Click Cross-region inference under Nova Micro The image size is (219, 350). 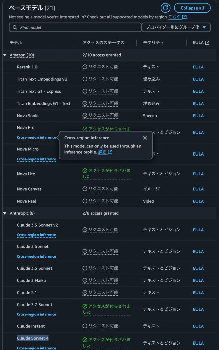pyautogui.click(x=36, y=159)
